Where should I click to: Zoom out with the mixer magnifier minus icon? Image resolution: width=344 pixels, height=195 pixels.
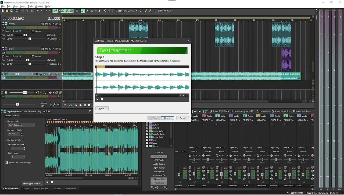click(152, 187)
